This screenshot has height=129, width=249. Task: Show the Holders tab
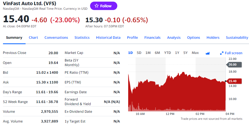(x=213, y=38)
